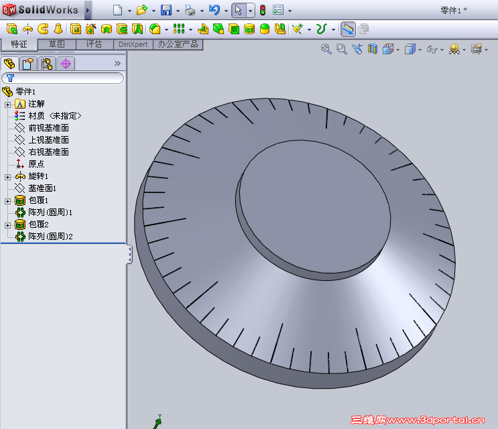Open dropdown arrow next to Undo
This screenshot has width=498, height=429.
coord(226,11)
